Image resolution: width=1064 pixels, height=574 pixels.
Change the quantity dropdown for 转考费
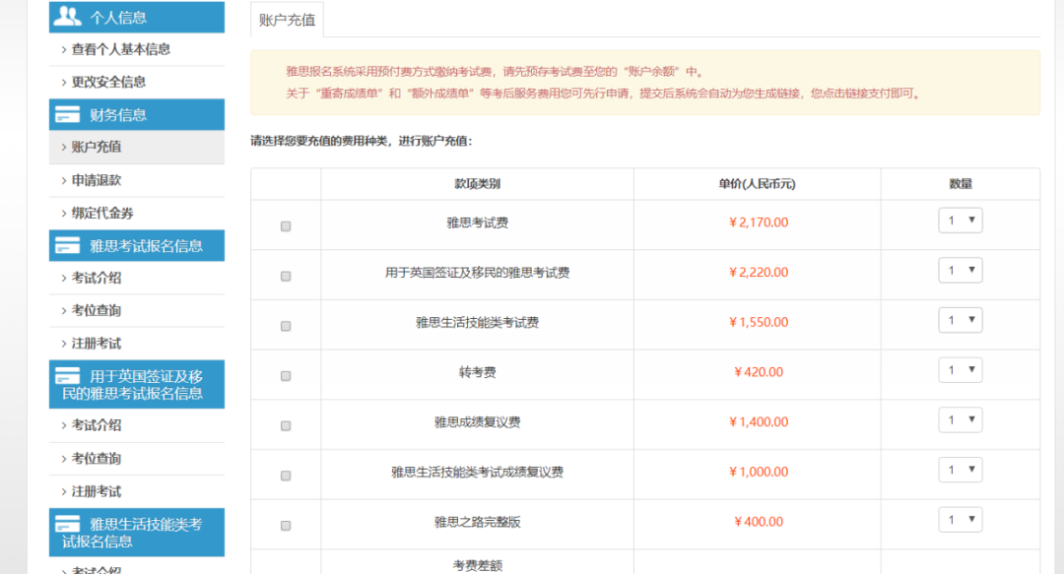(x=961, y=370)
